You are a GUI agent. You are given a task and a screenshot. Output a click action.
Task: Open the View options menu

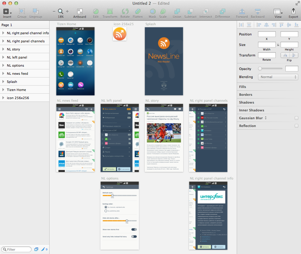278,12
